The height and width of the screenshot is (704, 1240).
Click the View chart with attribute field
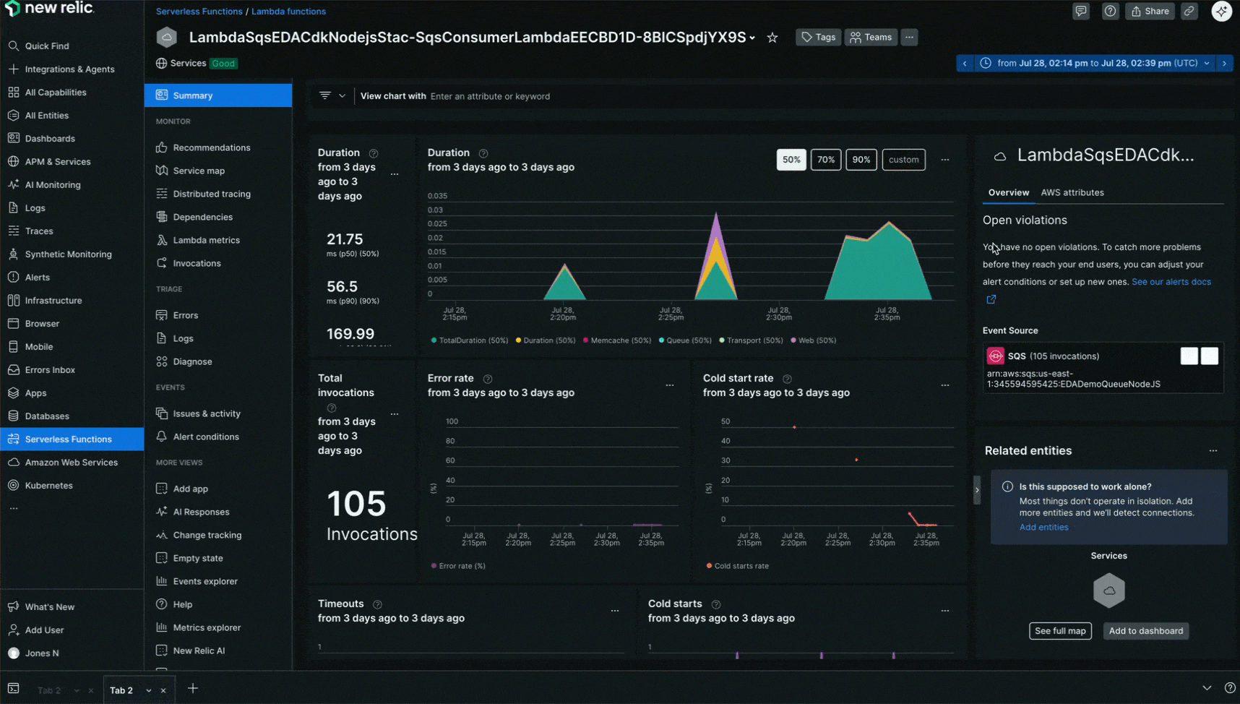pyautogui.click(x=506, y=95)
